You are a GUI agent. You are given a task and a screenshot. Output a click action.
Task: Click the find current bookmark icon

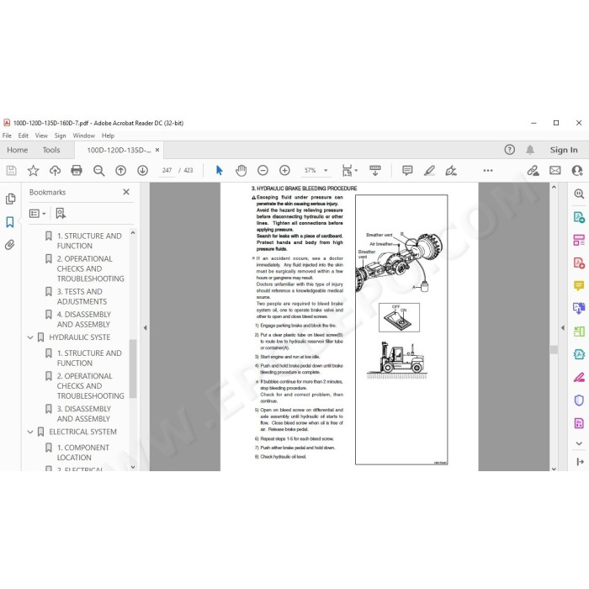pyautogui.click(x=61, y=214)
